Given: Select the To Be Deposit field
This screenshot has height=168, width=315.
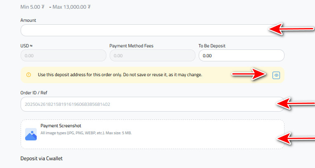Looking at the screenshot, I should coord(241,56).
